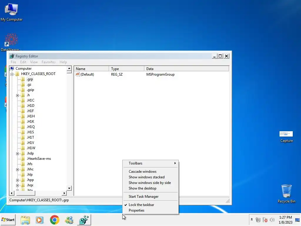This screenshot has height=226, width=301.
Task: Select the .H1S key
Action: (30, 132)
